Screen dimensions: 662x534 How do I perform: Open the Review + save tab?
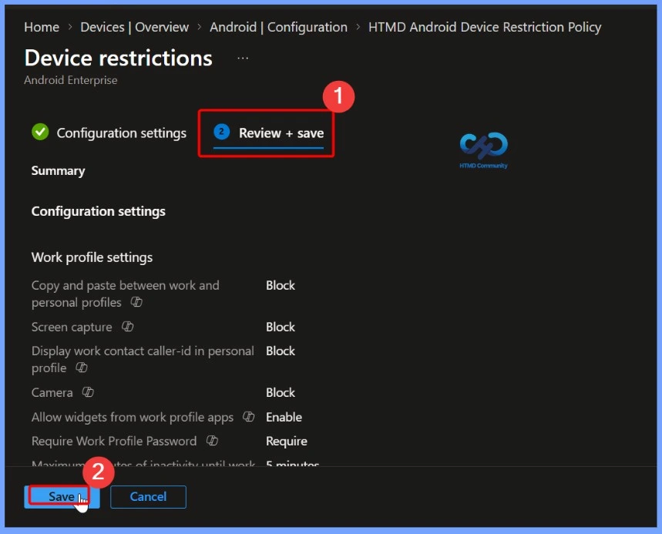268,133
